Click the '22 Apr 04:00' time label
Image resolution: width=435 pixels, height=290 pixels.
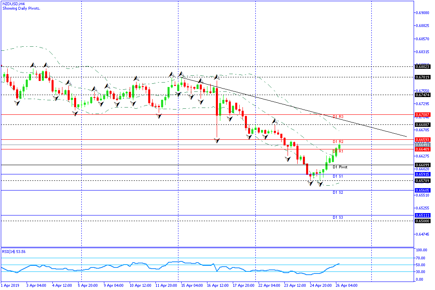269,286
